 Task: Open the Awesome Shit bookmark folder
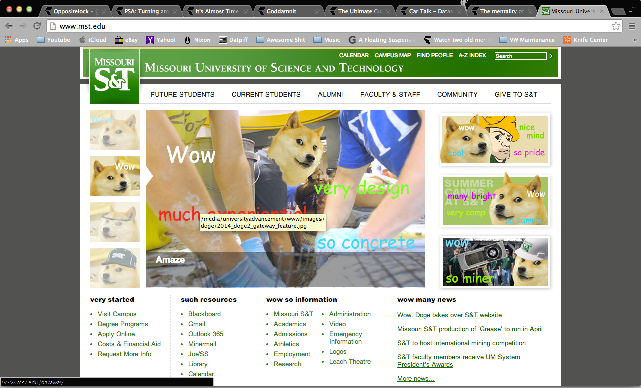pos(281,40)
